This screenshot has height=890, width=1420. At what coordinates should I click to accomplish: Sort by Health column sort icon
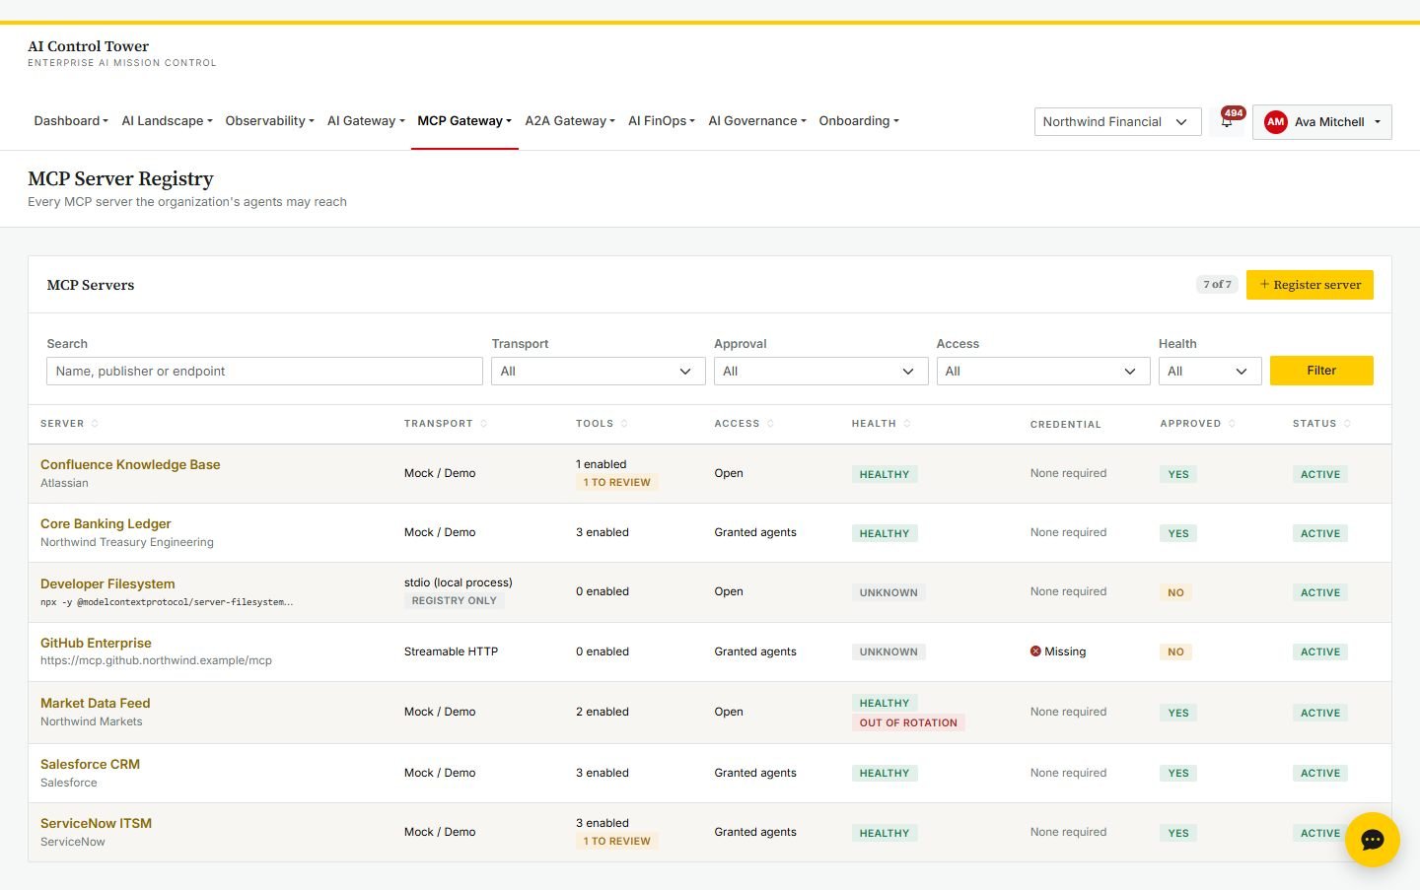(x=907, y=424)
